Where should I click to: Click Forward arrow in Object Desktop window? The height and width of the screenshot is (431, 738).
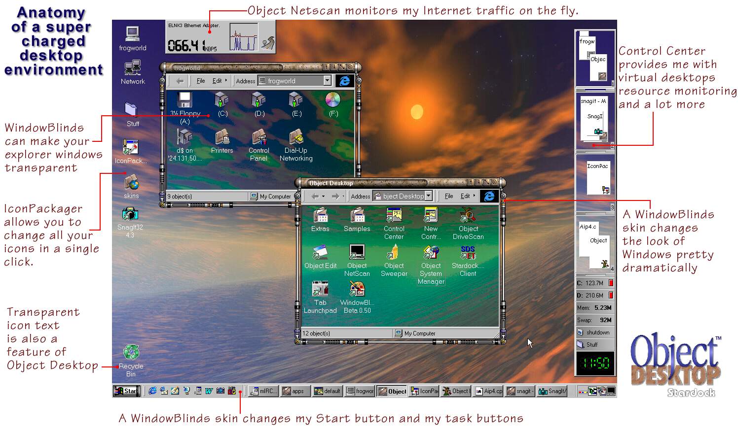point(335,196)
